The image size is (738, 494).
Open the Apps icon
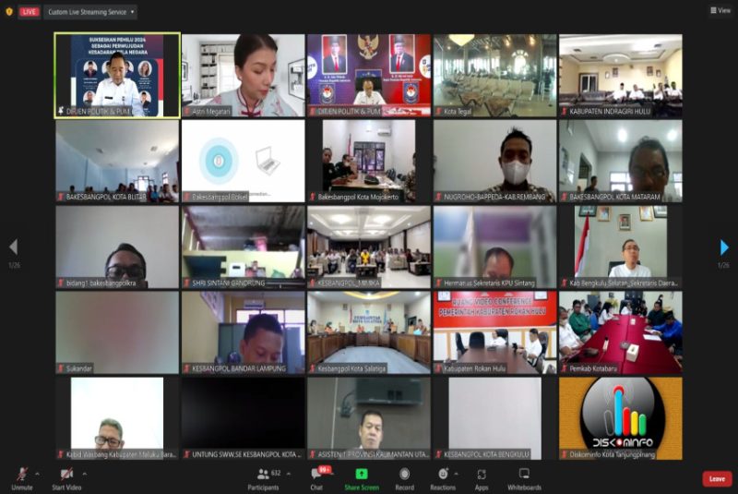(481, 474)
